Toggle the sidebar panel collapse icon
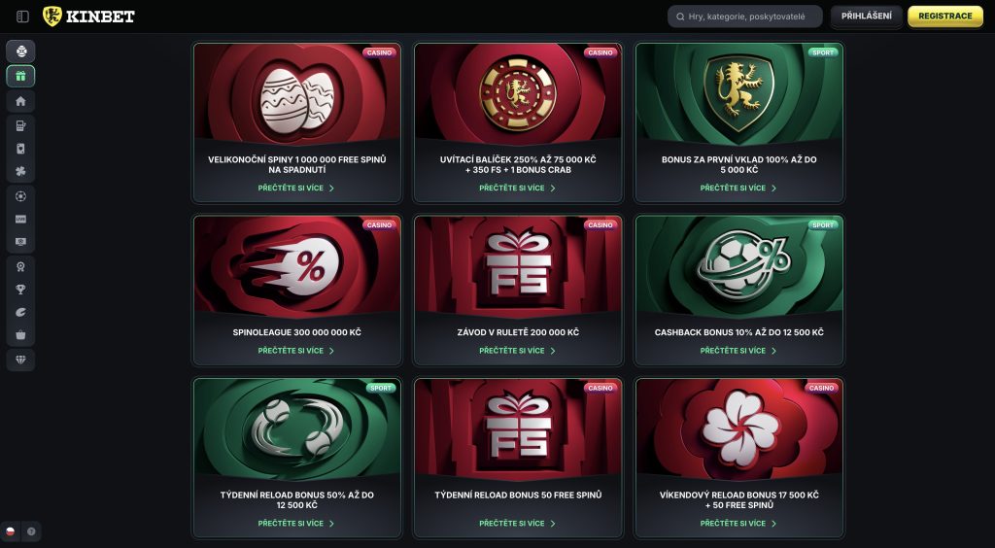Image resolution: width=995 pixels, height=548 pixels. 22,17
